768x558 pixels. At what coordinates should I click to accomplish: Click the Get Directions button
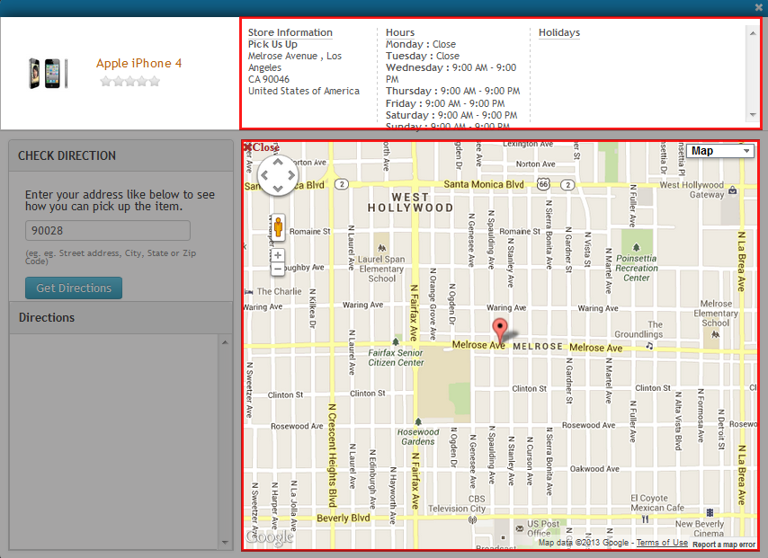coord(74,288)
